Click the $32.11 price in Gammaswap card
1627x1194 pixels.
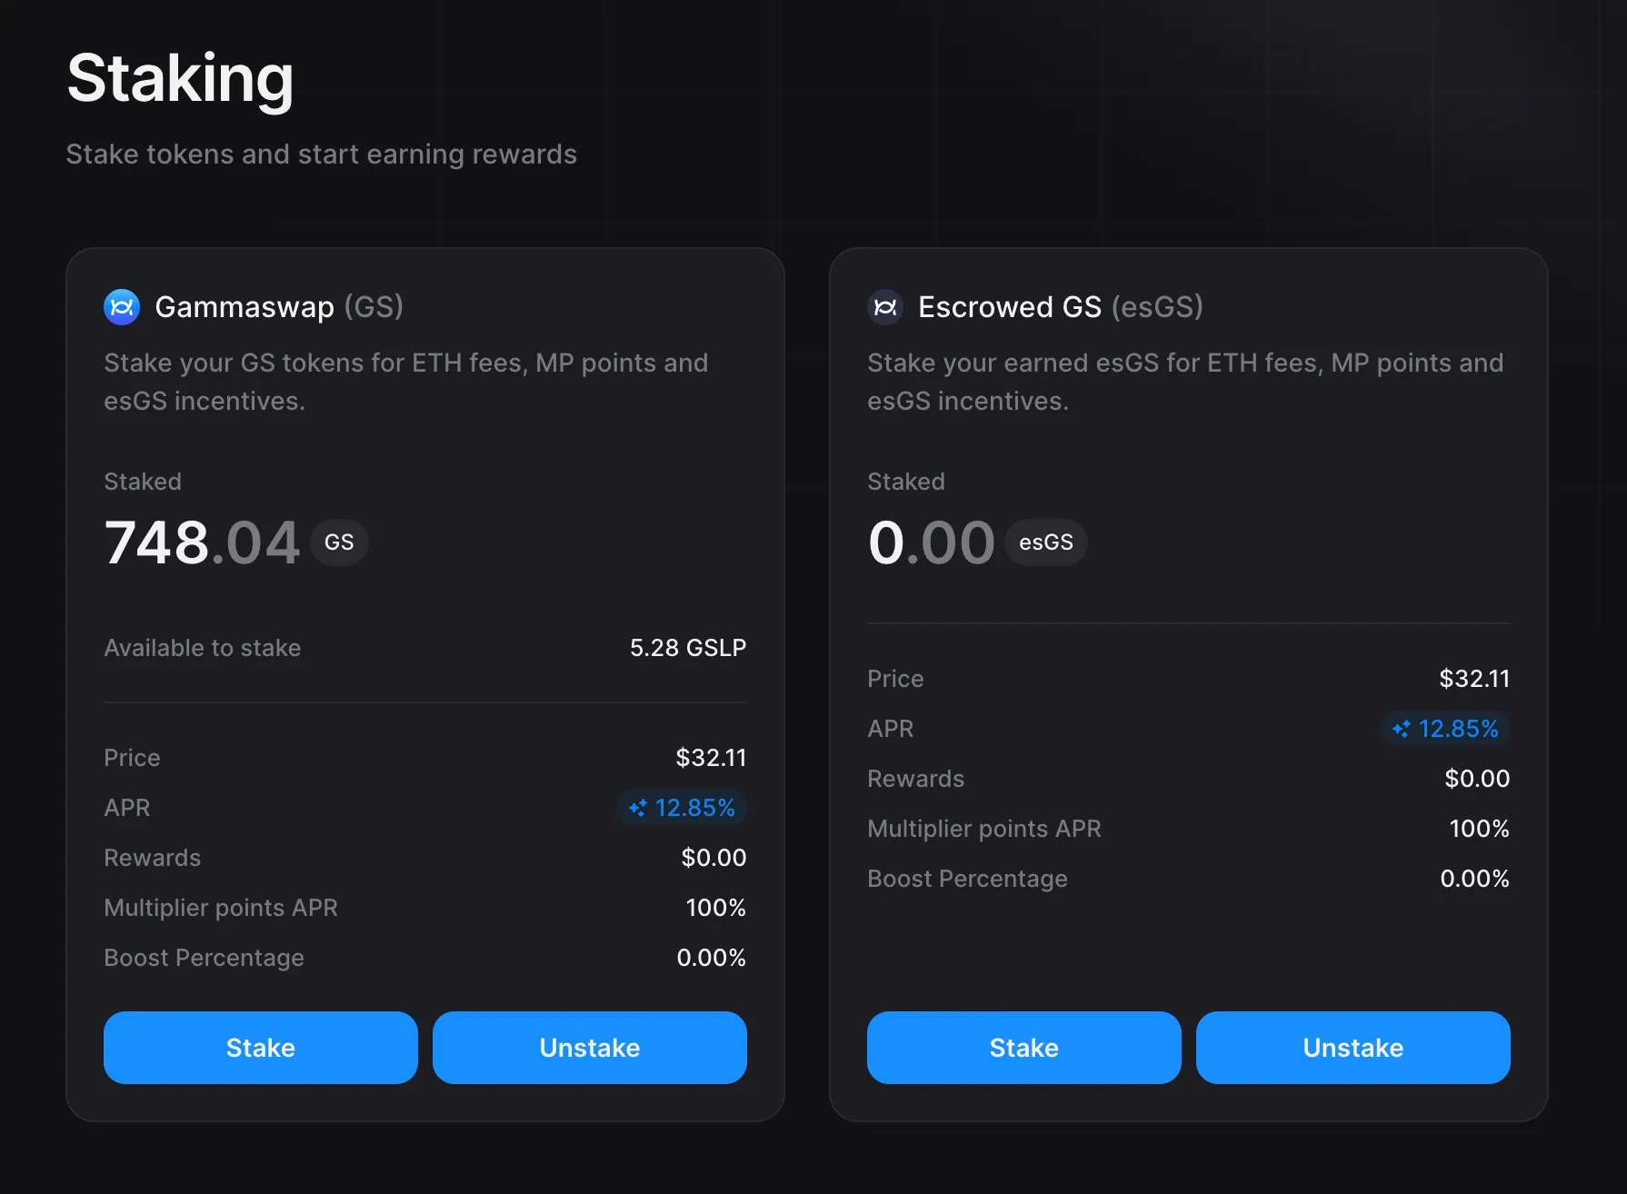711,758
